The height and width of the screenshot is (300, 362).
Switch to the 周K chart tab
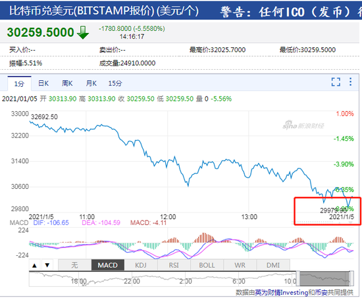tap(67, 84)
